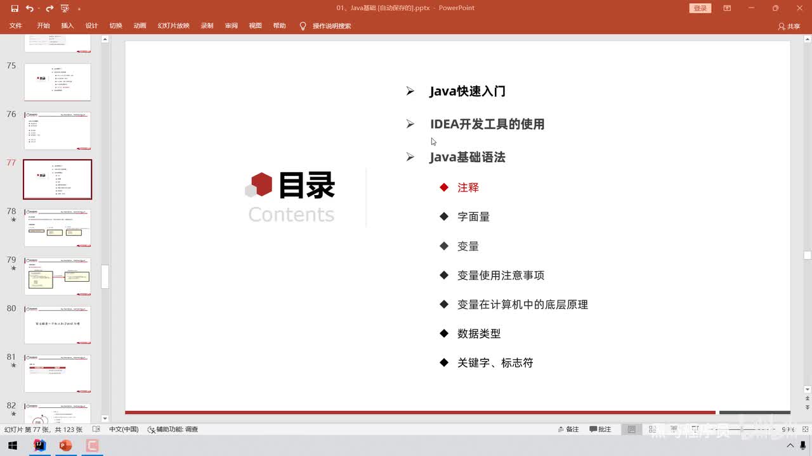Open the 文件 menu

(x=15, y=26)
